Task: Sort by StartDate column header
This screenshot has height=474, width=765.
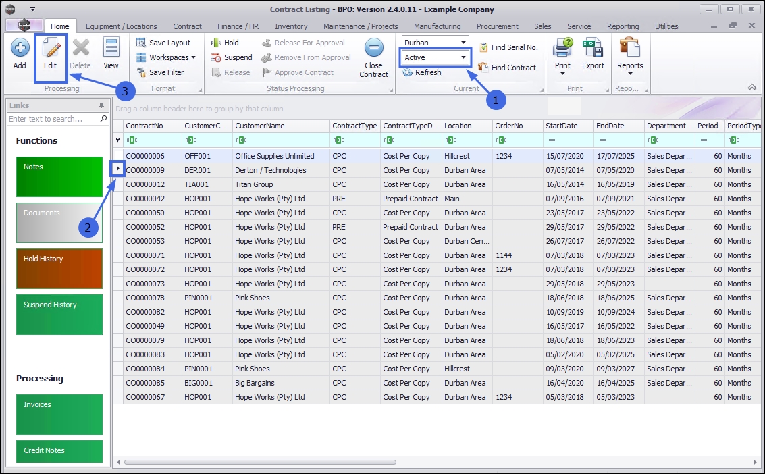Action: point(569,126)
